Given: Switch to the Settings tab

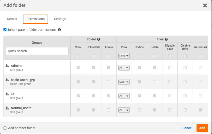Looking at the screenshot, I should (x=60, y=19).
